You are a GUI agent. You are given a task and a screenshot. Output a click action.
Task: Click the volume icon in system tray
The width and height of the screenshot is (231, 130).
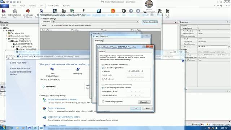click(216, 128)
